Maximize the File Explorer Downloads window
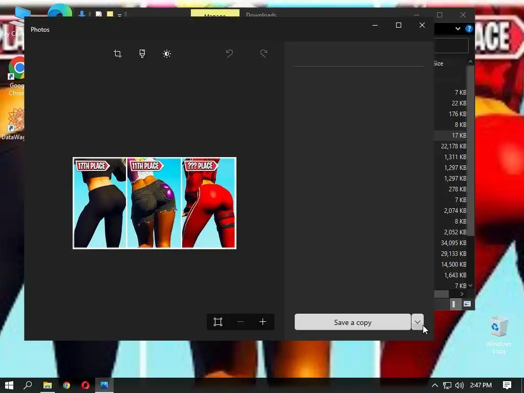 click(x=440, y=15)
